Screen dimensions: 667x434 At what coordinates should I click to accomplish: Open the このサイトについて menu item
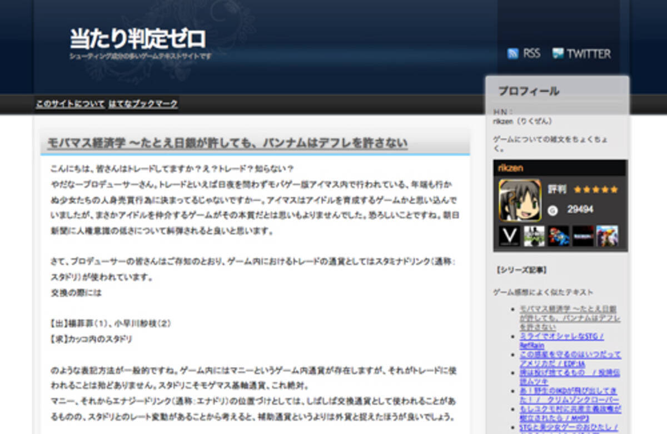tap(70, 104)
